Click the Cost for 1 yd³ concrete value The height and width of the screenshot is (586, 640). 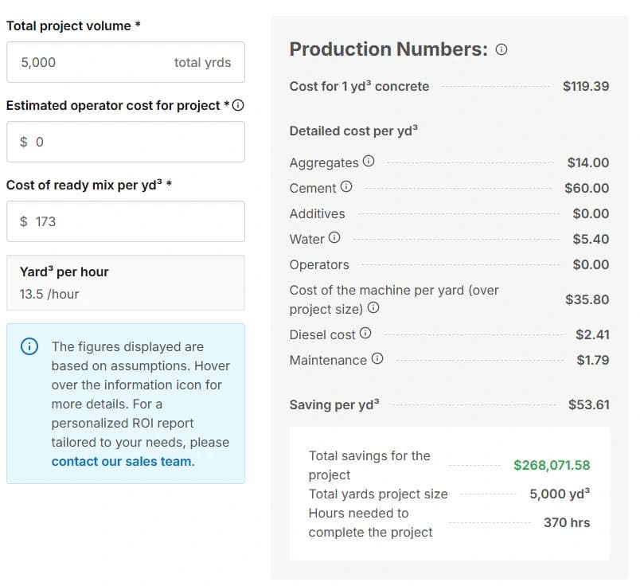coord(586,86)
